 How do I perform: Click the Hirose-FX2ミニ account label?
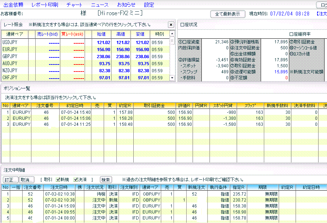[x=120, y=13]
